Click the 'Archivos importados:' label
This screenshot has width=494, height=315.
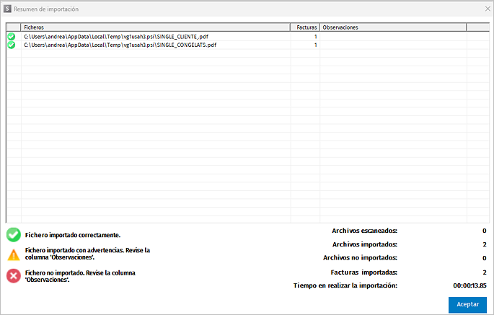tap(365, 244)
